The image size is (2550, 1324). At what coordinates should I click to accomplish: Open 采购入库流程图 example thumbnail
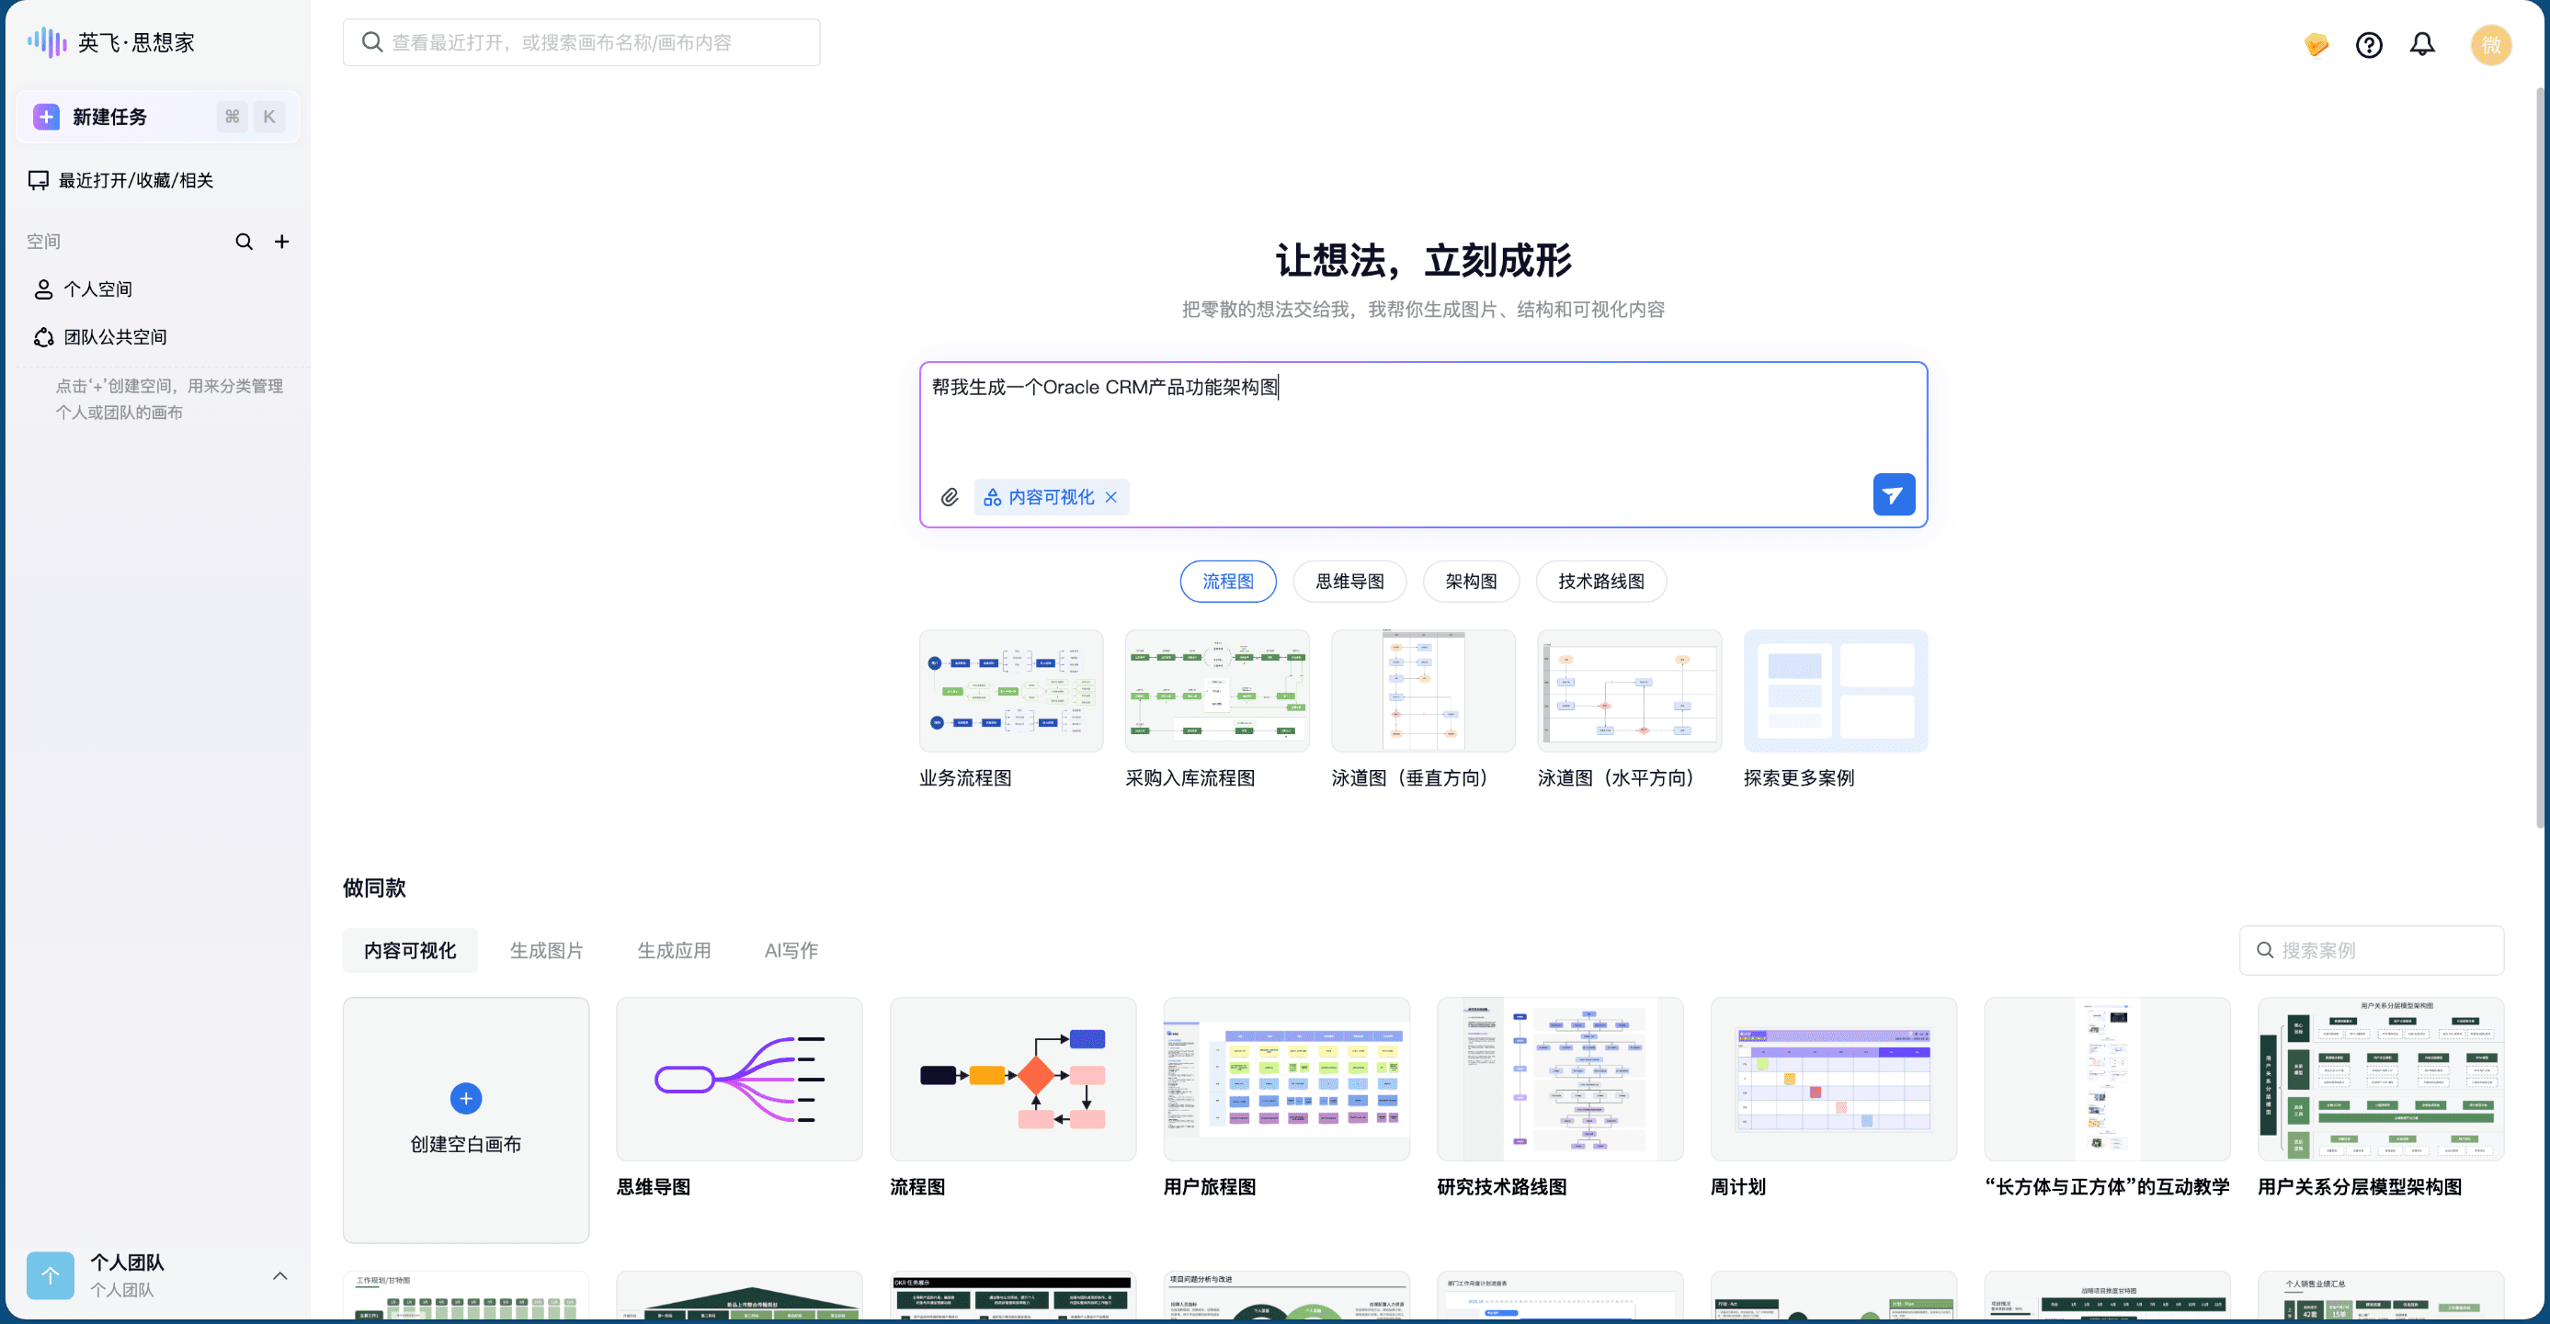click(1216, 691)
